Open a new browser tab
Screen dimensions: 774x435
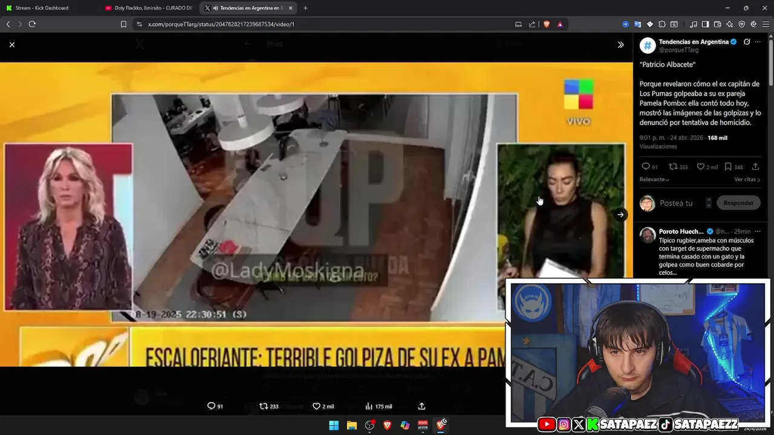click(305, 8)
